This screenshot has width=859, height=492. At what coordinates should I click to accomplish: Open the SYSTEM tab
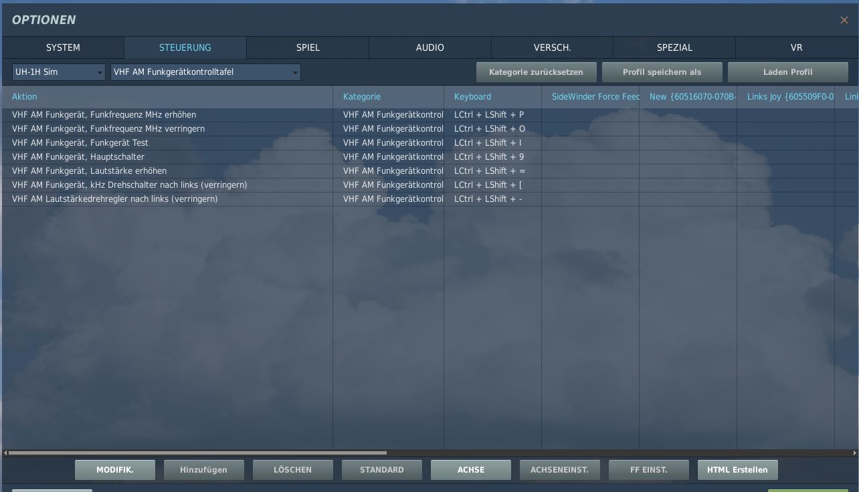point(63,47)
